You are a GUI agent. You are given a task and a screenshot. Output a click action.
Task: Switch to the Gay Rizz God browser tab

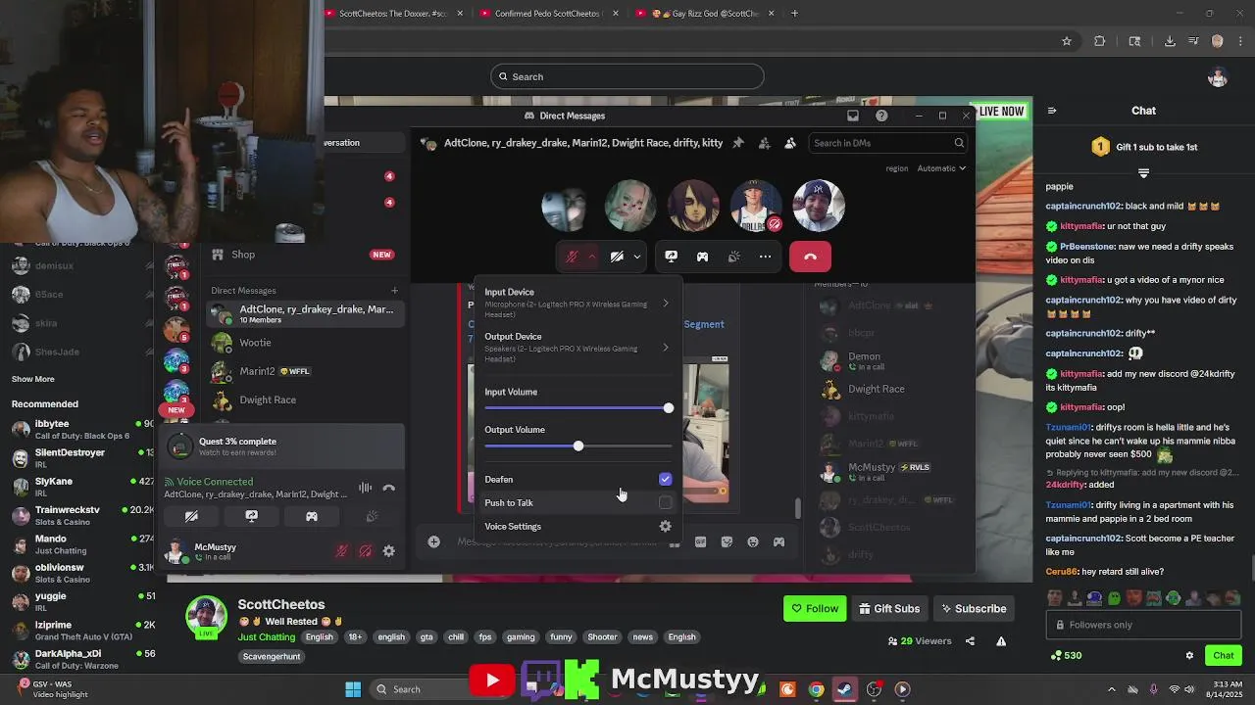click(706, 14)
